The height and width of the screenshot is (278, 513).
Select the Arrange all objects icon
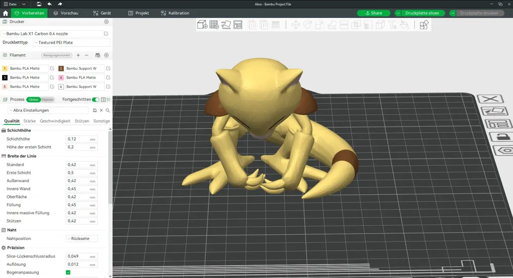click(238, 25)
